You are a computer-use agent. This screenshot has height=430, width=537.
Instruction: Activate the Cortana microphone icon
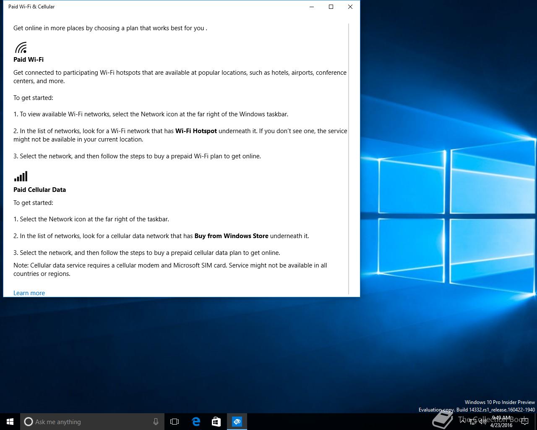point(156,422)
